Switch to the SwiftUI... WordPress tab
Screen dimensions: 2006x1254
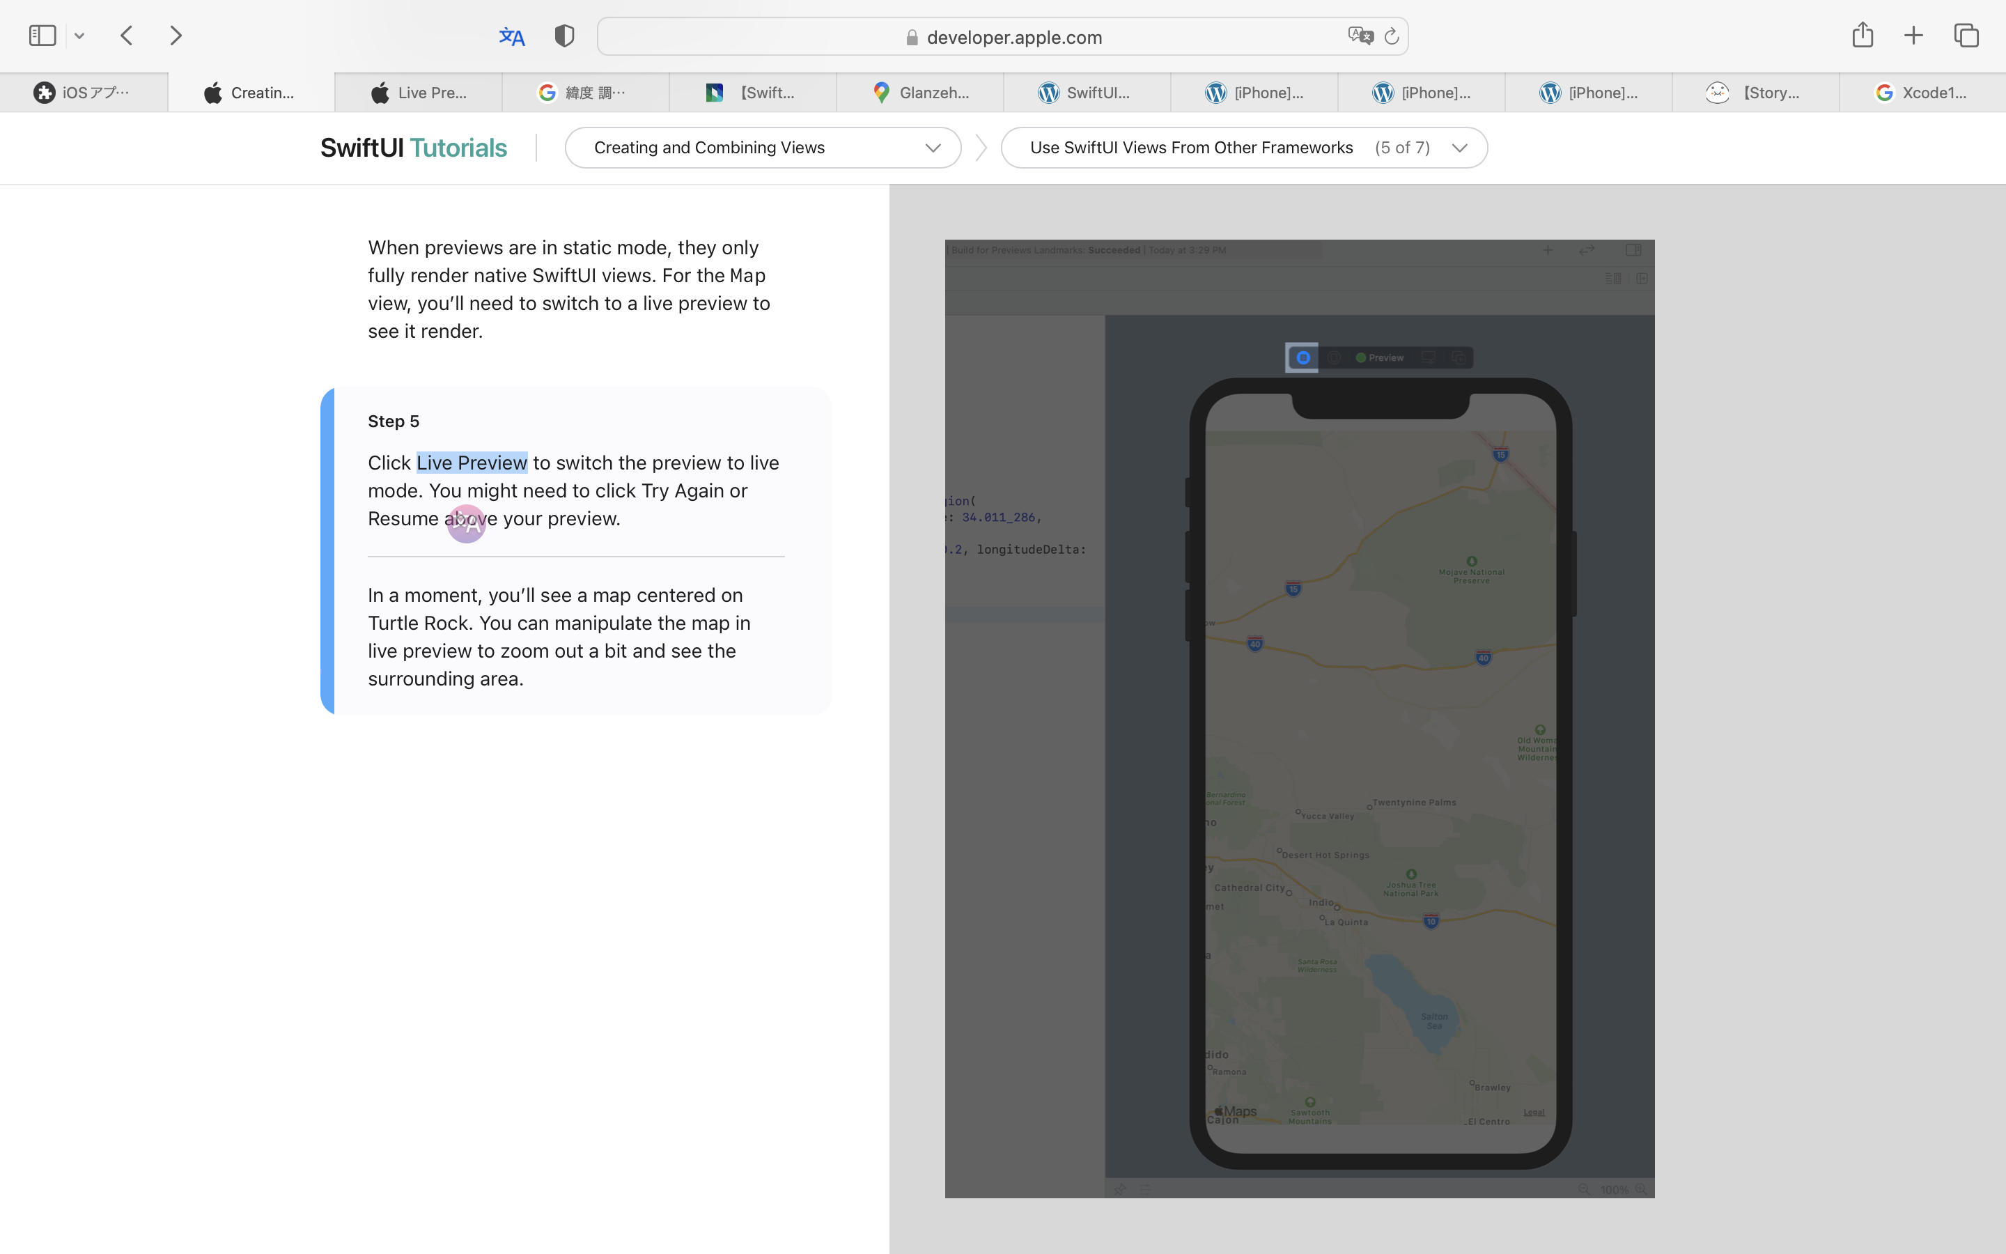pyautogui.click(x=1087, y=93)
